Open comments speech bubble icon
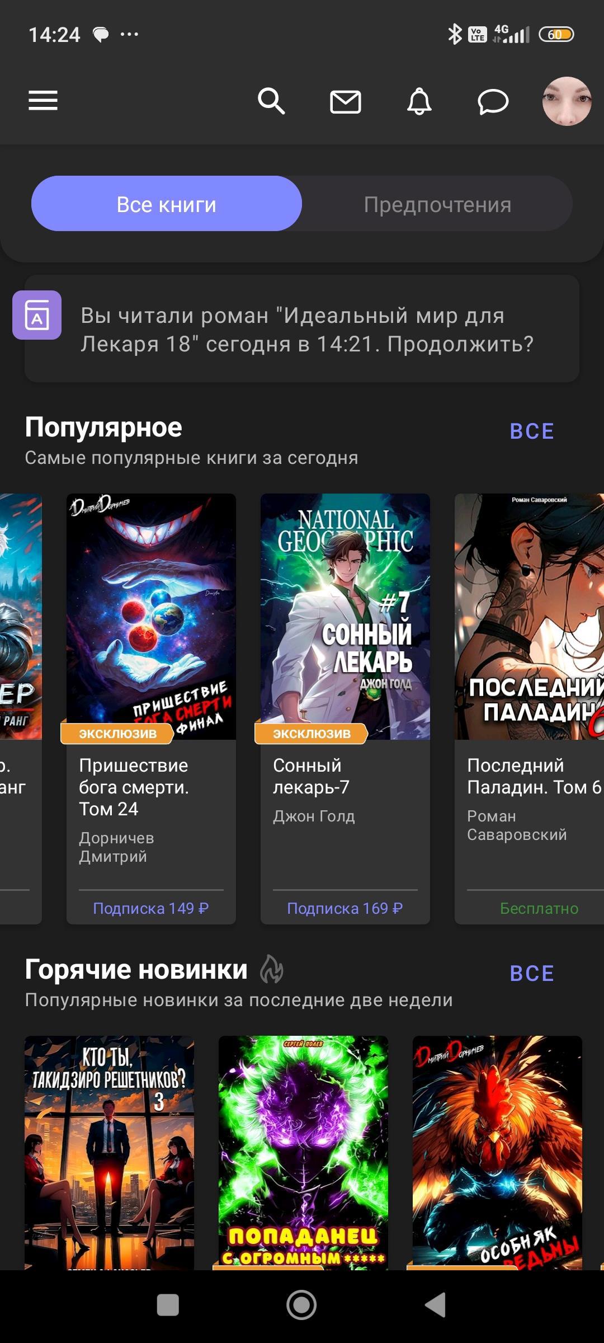604x1343 pixels. point(493,102)
